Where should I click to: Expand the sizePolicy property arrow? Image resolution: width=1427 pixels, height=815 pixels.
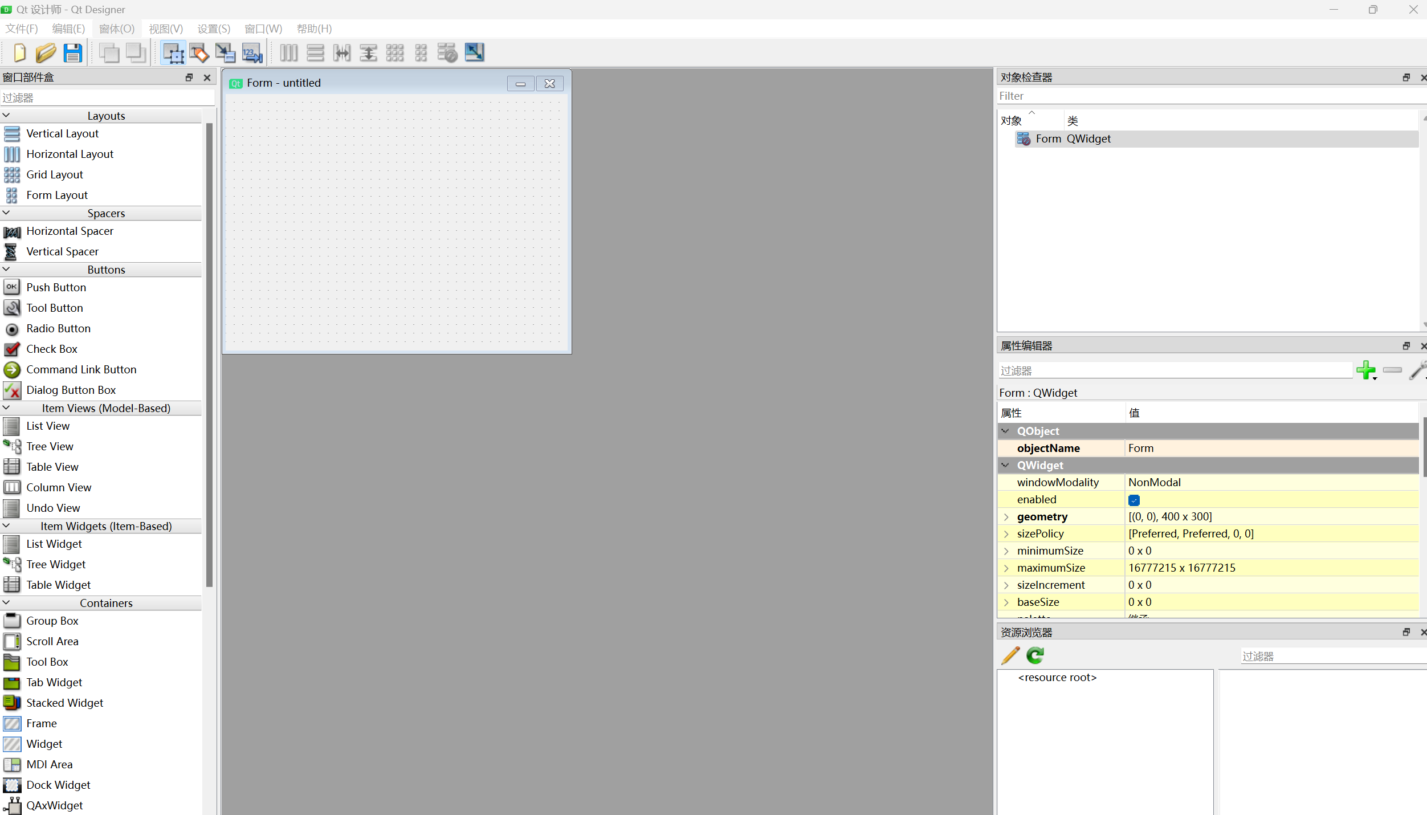pyautogui.click(x=1006, y=534)
